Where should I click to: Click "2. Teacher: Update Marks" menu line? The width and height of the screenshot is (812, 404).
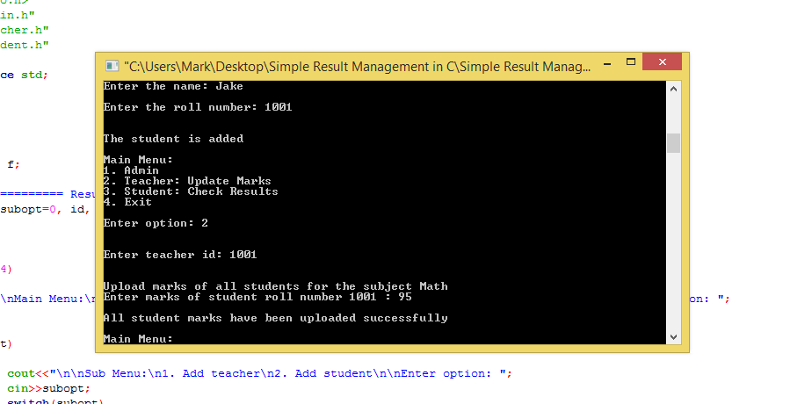point(187,181)
